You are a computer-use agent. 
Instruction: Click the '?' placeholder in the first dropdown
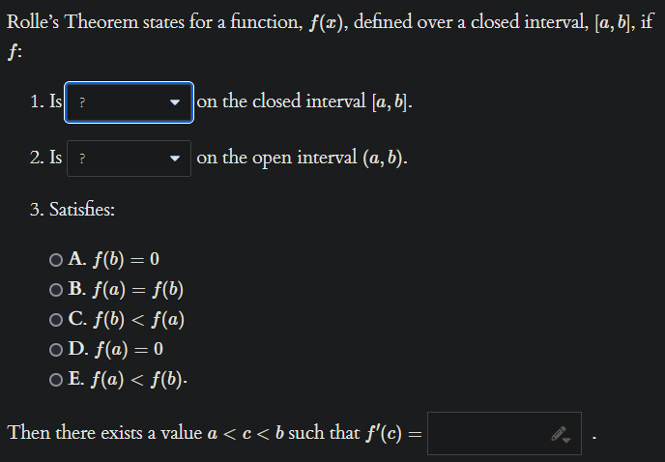pos(82,102)
